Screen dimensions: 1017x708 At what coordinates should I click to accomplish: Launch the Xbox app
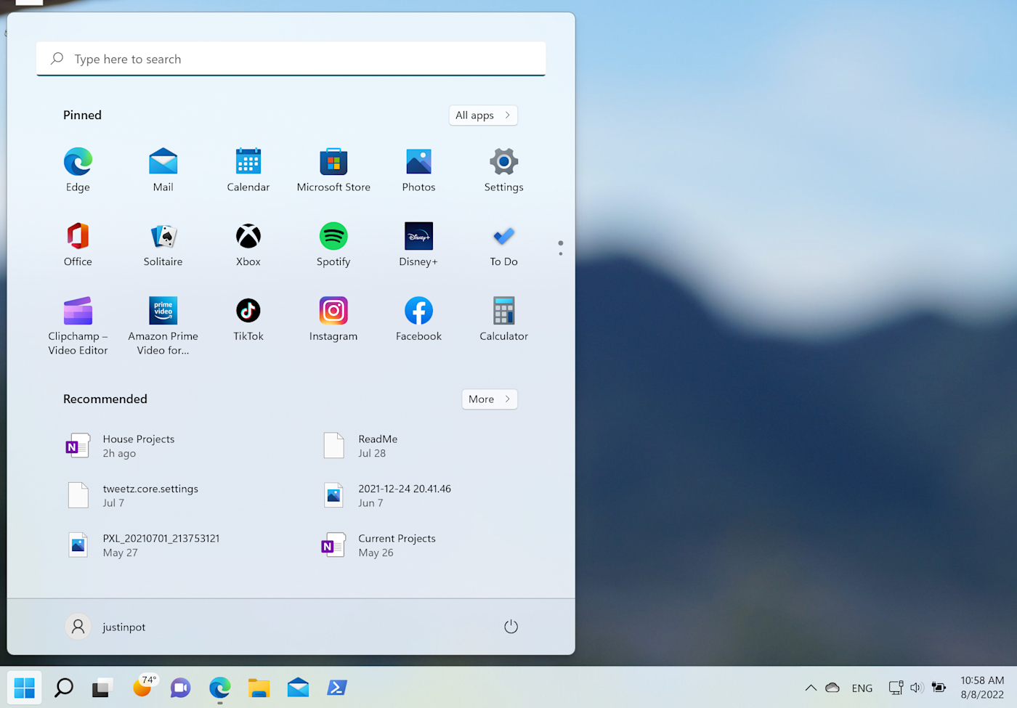[x=248, y=245]
